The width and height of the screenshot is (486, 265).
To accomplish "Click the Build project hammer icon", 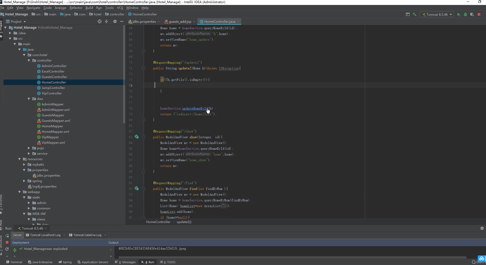I will click(x=414, y=14).
